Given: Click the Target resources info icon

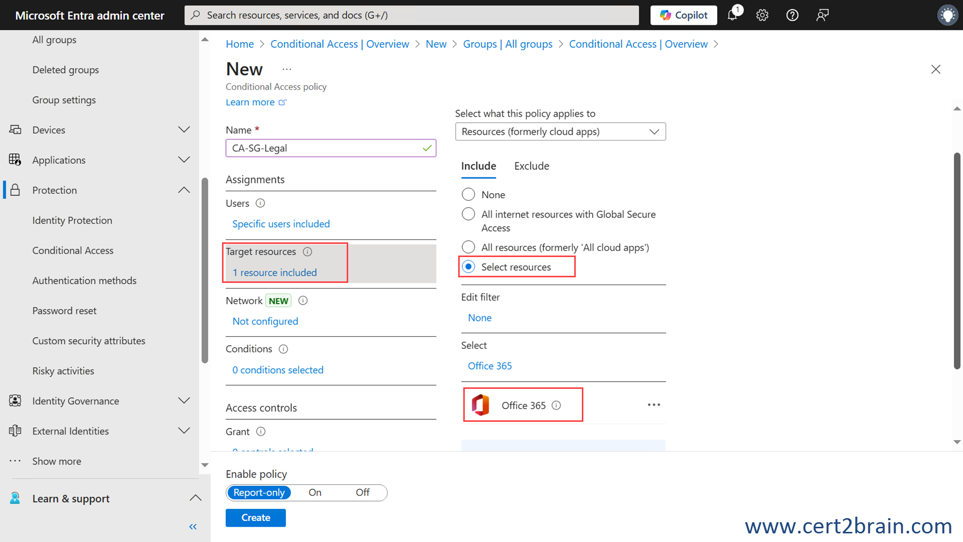Looking at the screenshot, I should click(x=307, y=251).
